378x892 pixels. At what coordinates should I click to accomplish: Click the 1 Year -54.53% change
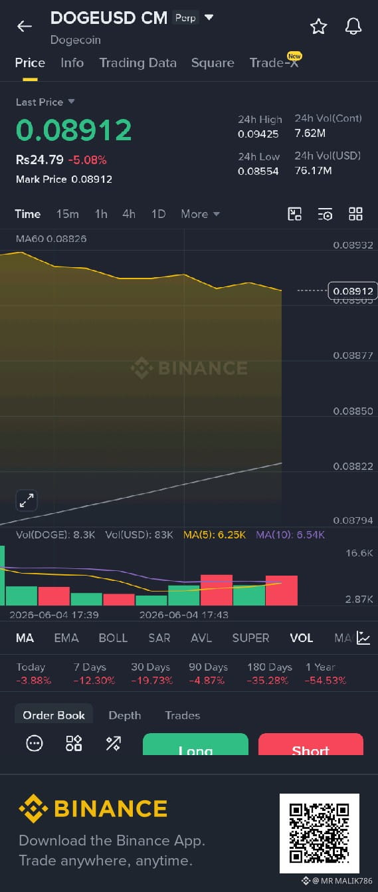click(326, 674)
